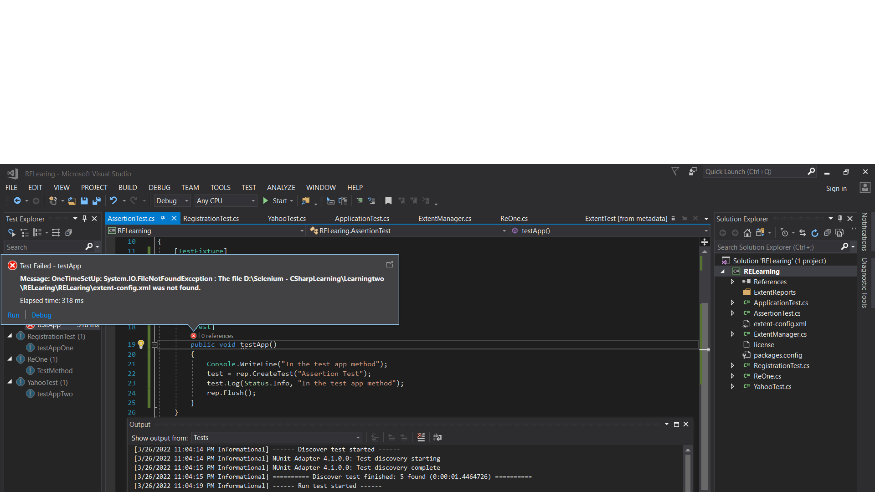This screenshot has height=492, width=875.
Task: Open the Test Explorer group-by icon
Action: coord(38,233)
